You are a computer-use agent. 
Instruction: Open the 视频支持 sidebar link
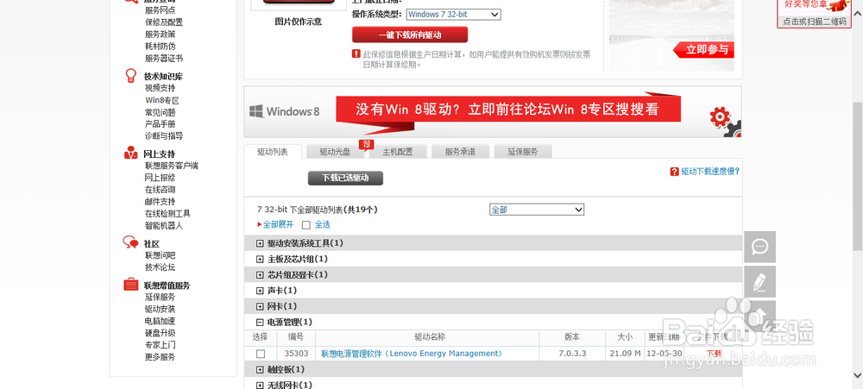161,88
